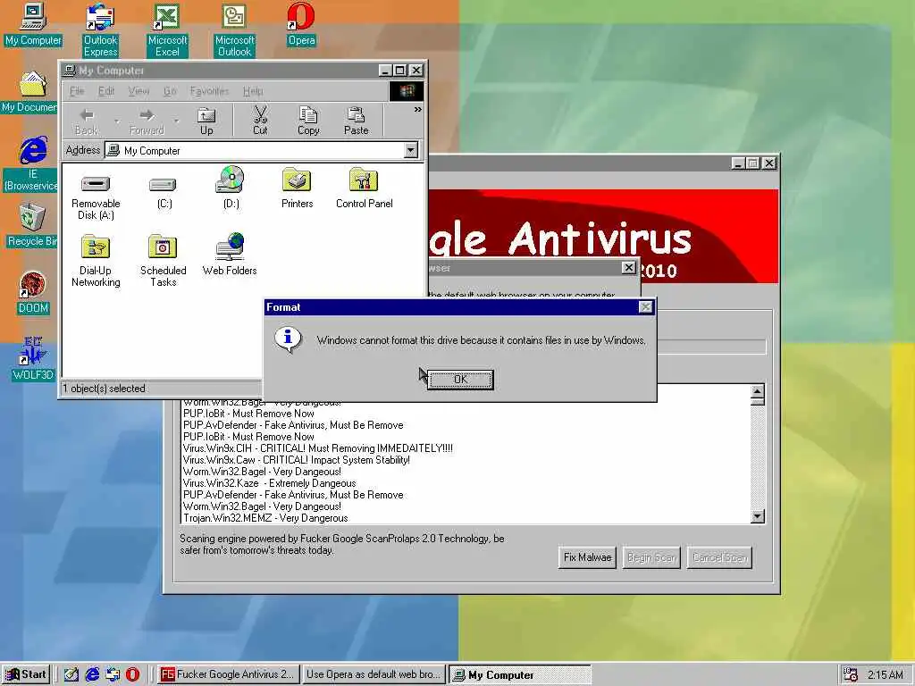915x686 pixels.
Task: Show Desktop quick launch icon
Action: (71, 674)
